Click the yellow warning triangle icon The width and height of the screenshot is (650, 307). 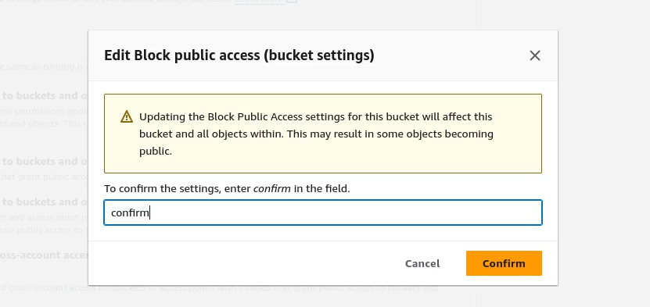pos(127,116)
